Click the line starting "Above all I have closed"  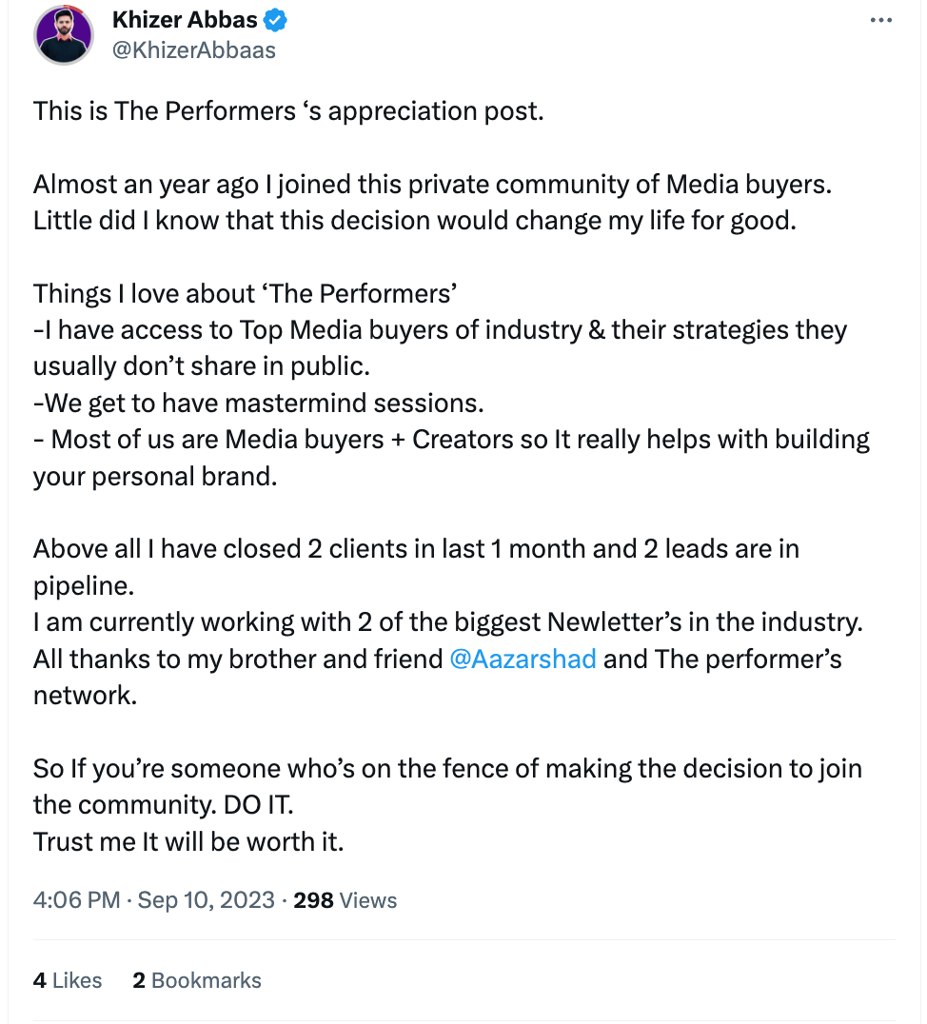416,549
